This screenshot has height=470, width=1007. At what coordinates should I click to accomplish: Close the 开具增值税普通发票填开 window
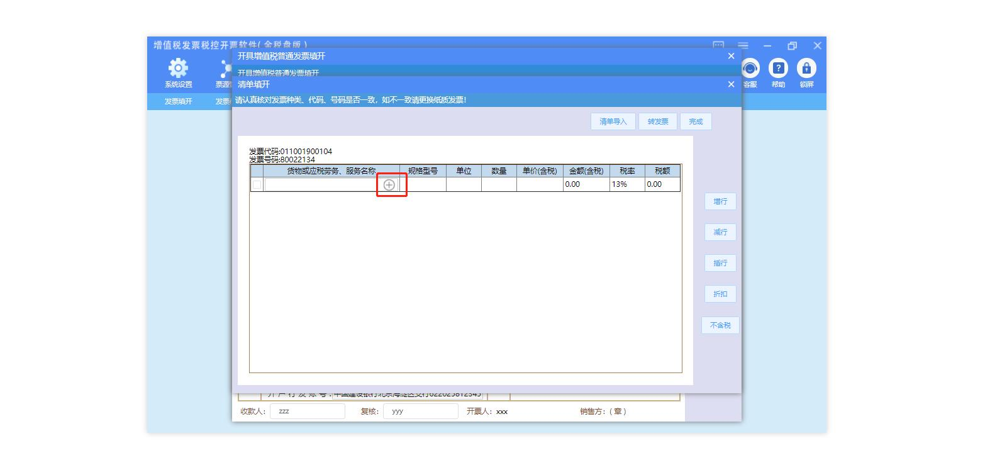[731, 56]
